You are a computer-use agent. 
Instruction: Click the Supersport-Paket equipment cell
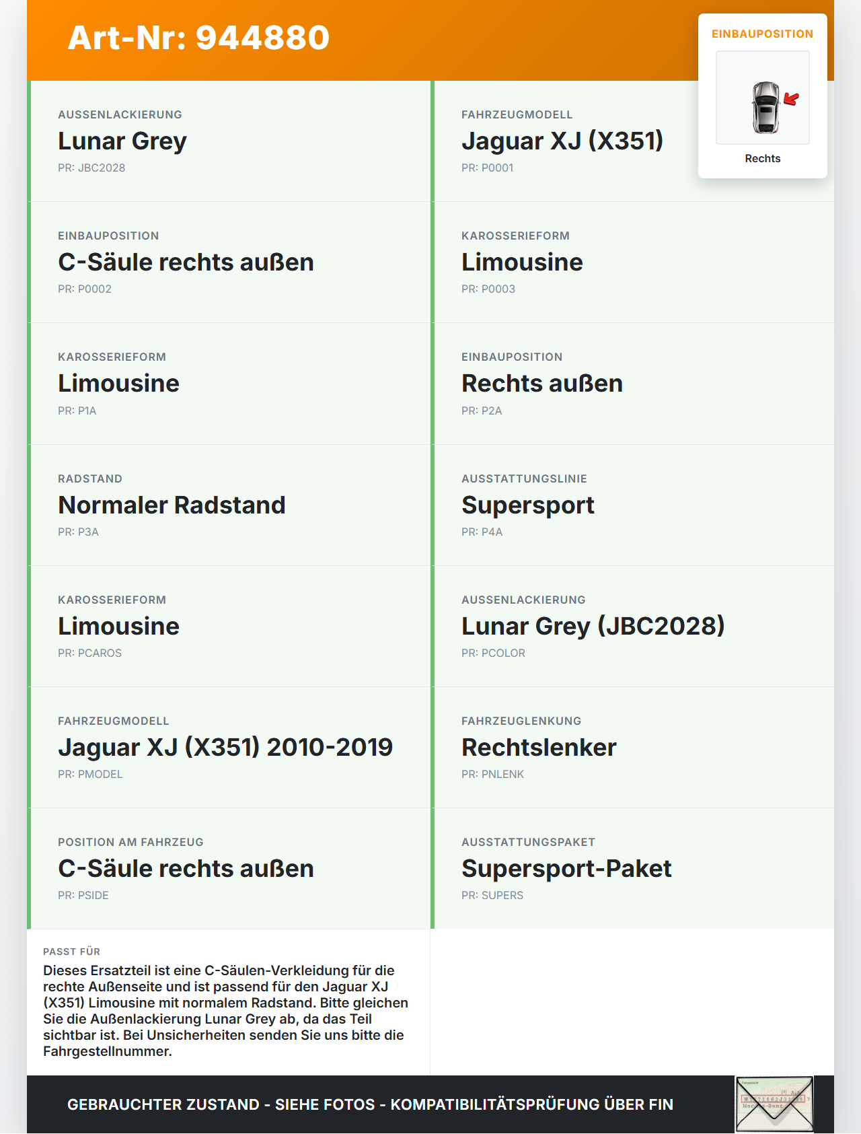tap(632, 869)
